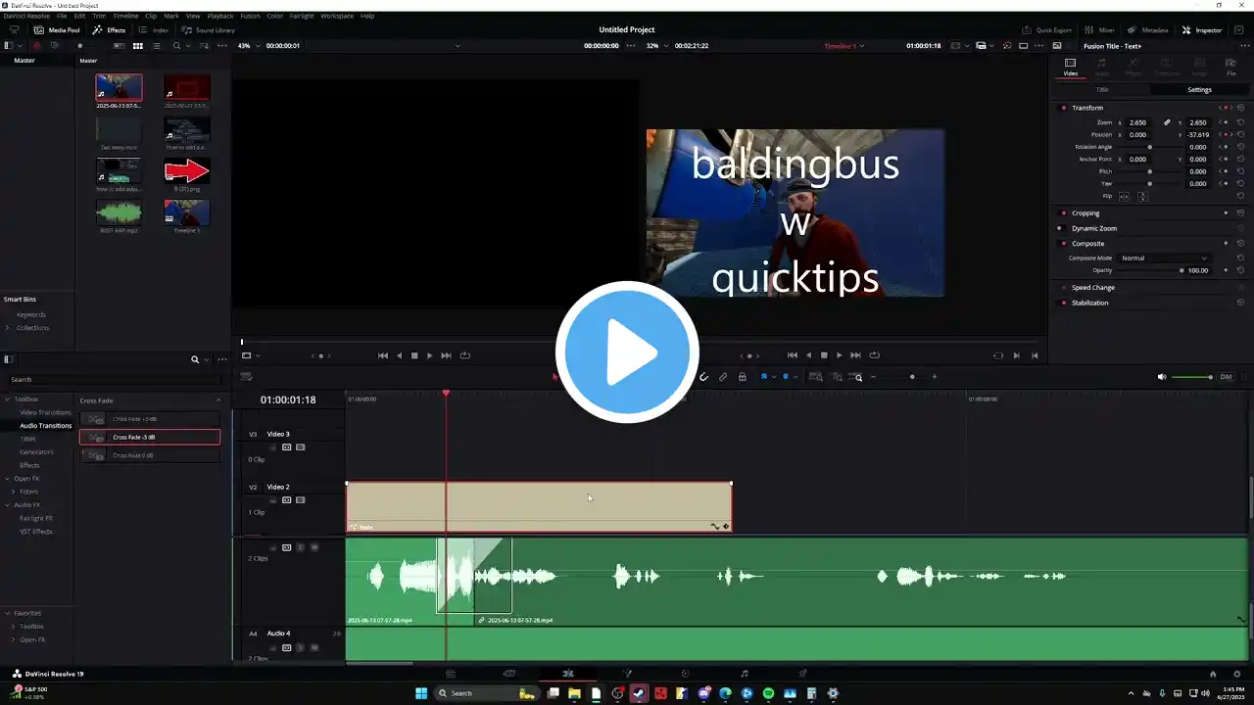
Task: Switch to the Settings tab in Inspector
Action: (x=1199, y=89)
